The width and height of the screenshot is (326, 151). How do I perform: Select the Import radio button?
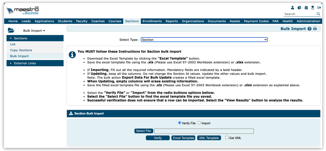coord(199,123)
